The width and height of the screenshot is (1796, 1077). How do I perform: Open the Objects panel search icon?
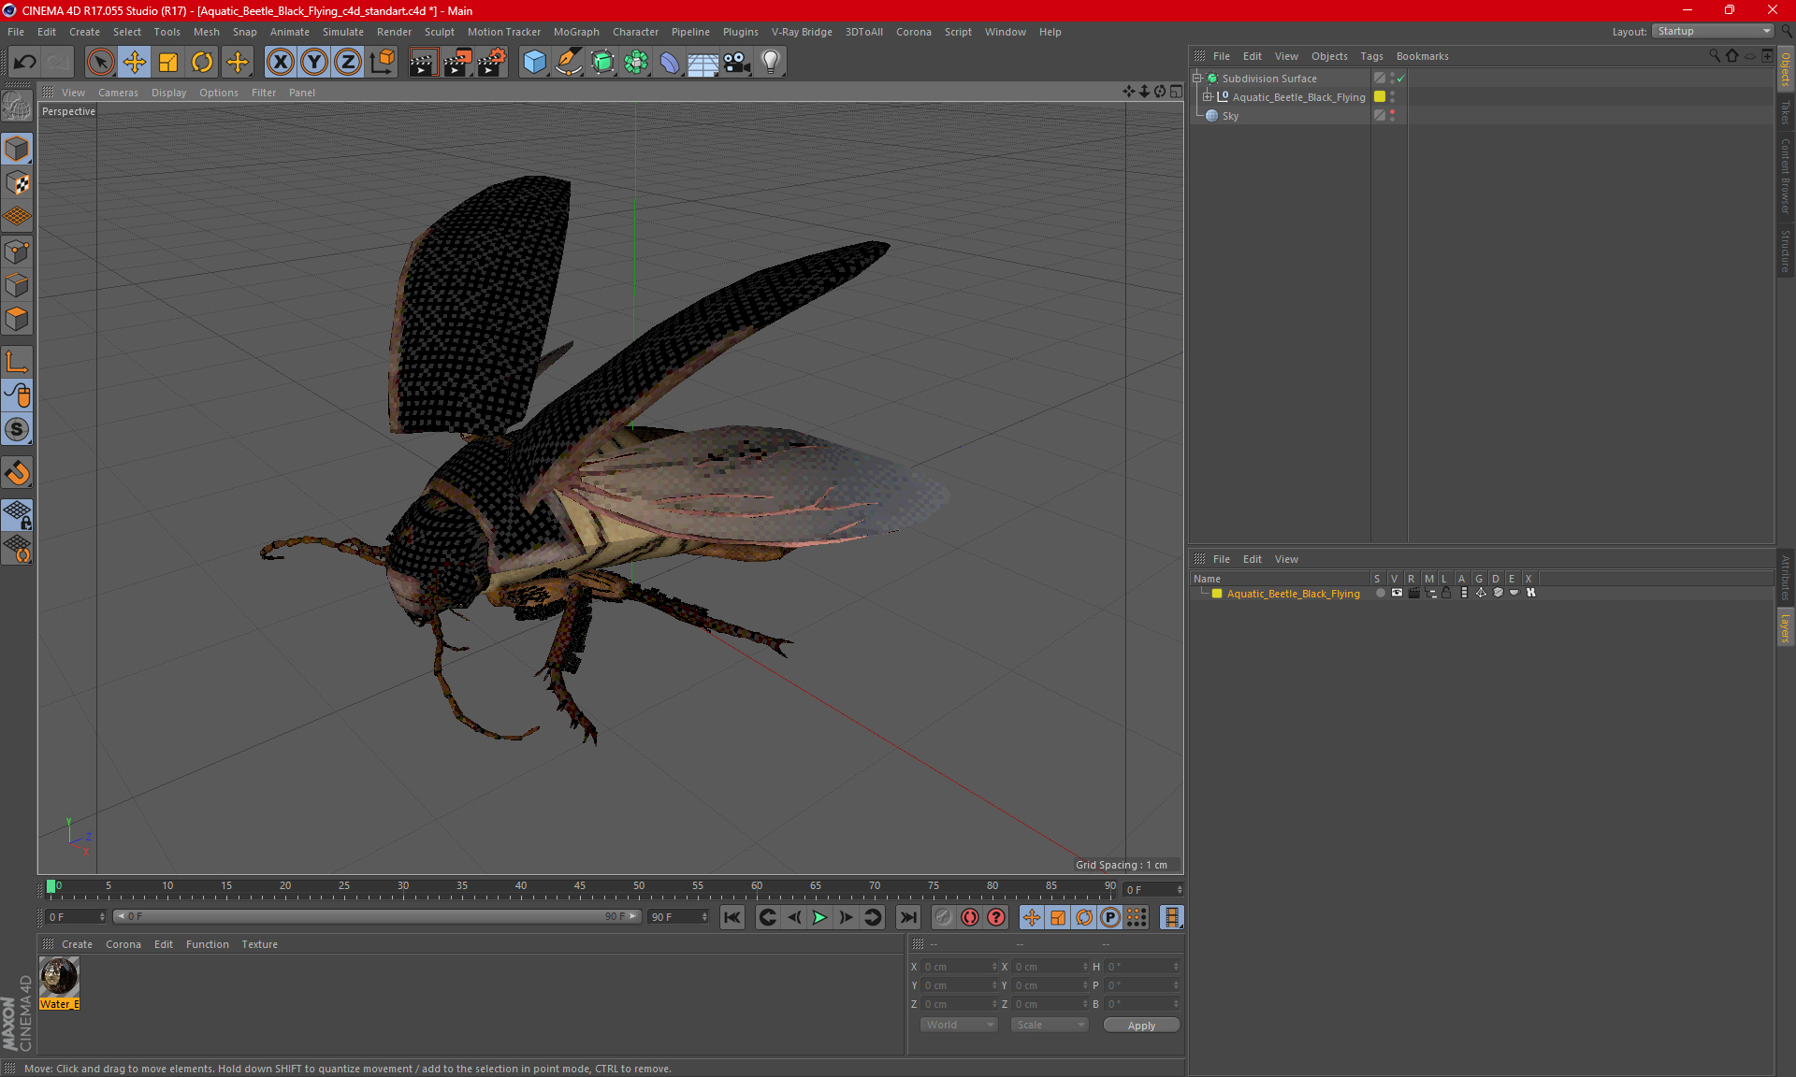pos(1715,56)
